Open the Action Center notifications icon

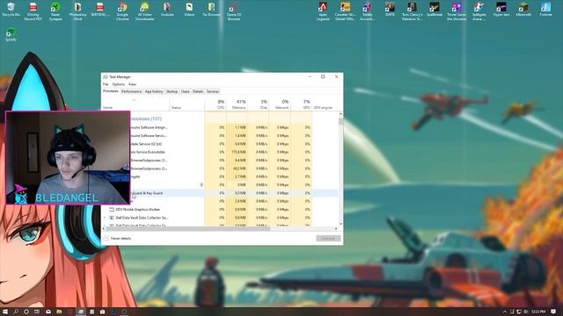click(x=553, y=312)
